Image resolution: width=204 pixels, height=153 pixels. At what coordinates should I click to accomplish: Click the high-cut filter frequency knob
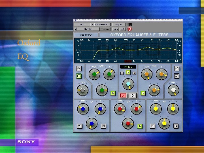coord(173,90)
